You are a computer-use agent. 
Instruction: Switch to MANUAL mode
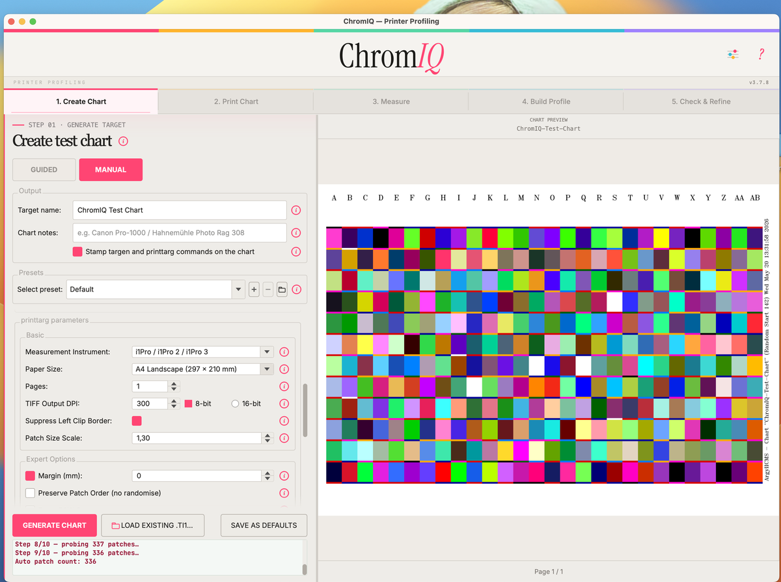click(111, 169)
